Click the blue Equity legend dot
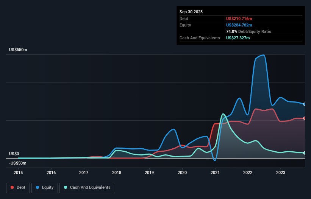This screenshot has width=311, height=199. click(38, 187)
